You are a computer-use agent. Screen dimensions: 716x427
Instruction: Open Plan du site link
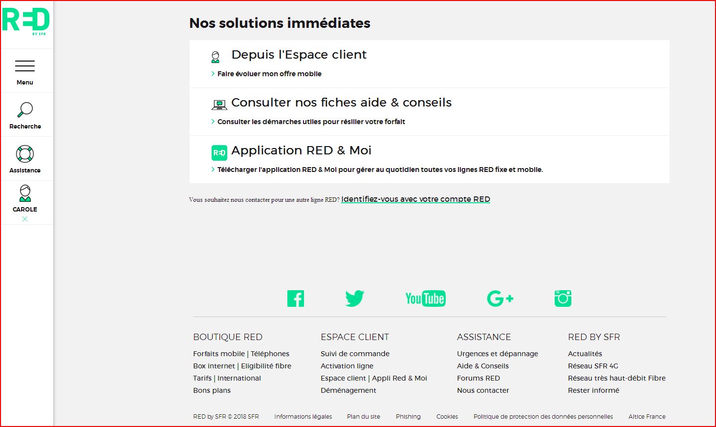363,417
